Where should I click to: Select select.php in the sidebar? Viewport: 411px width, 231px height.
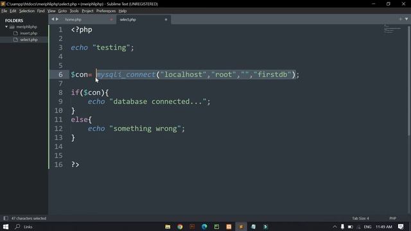[x=29, y=40]
